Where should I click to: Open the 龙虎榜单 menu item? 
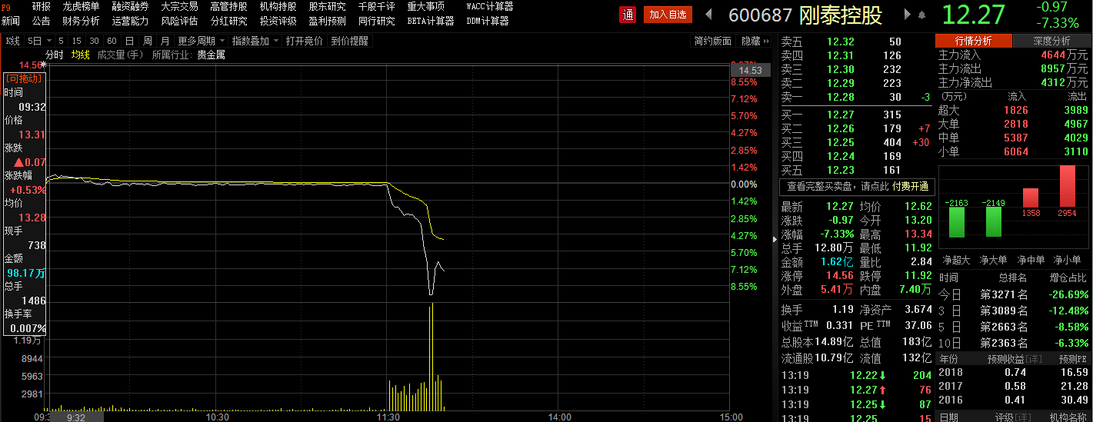coord(81,6)
